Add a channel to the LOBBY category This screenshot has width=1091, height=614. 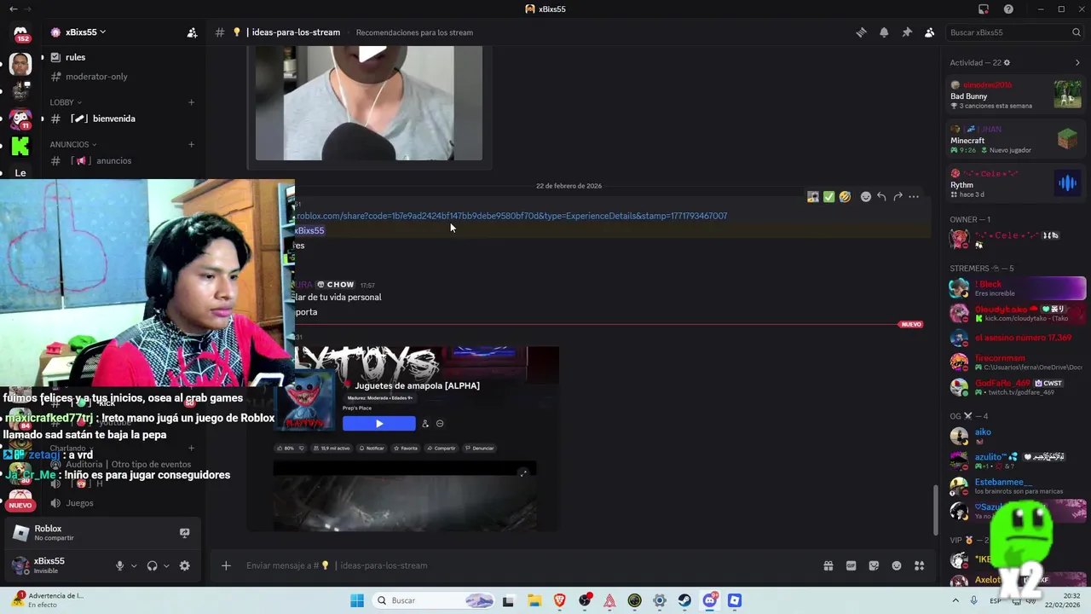(x=191, y=102)
